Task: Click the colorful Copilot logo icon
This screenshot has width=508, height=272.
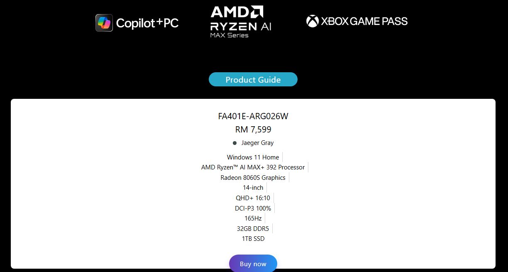Action: click(104, 23)
